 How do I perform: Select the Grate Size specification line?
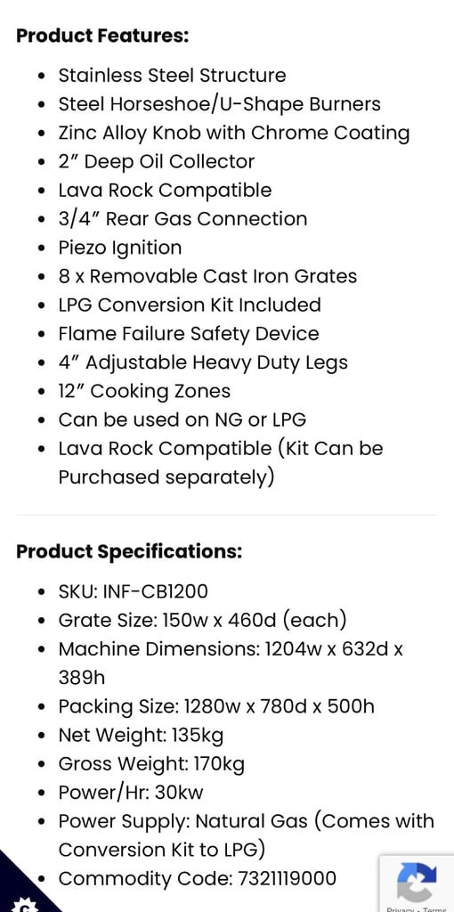coord(202,621)
